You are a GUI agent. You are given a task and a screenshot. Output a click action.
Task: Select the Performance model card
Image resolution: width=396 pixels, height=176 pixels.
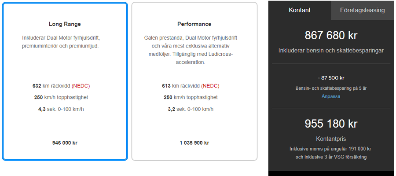tap(194, 81)
